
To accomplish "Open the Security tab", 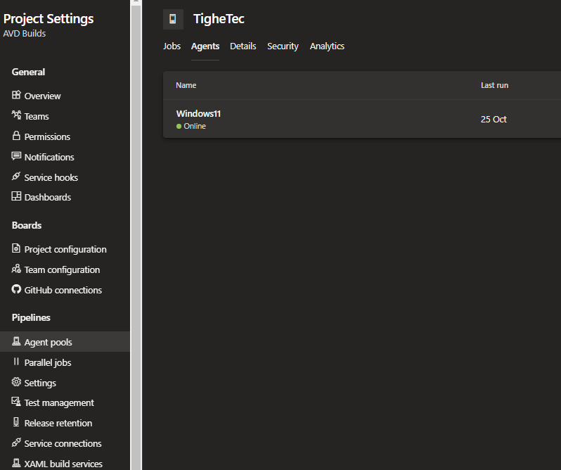I will [x=283, y=46].
